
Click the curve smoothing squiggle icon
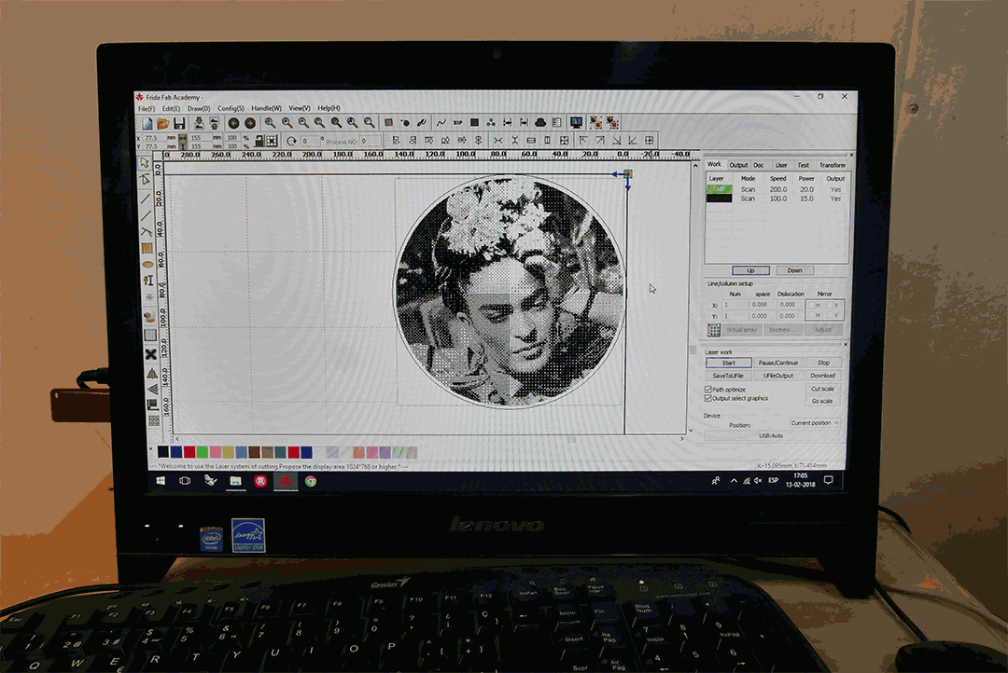tap(441, 123)
